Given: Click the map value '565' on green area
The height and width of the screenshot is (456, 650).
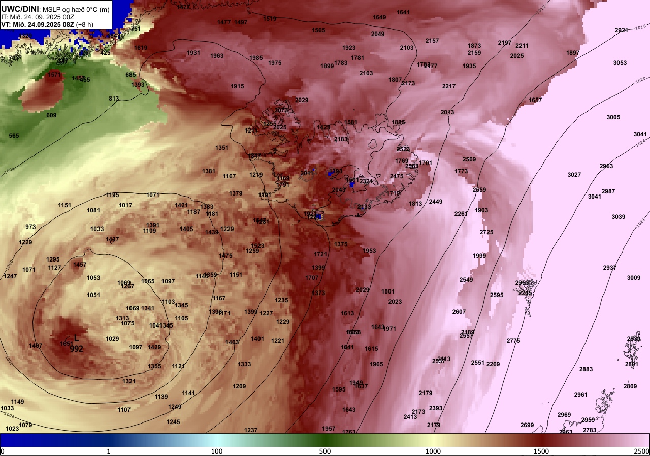Looking at the screenshot, I should [x=14, y=136].
